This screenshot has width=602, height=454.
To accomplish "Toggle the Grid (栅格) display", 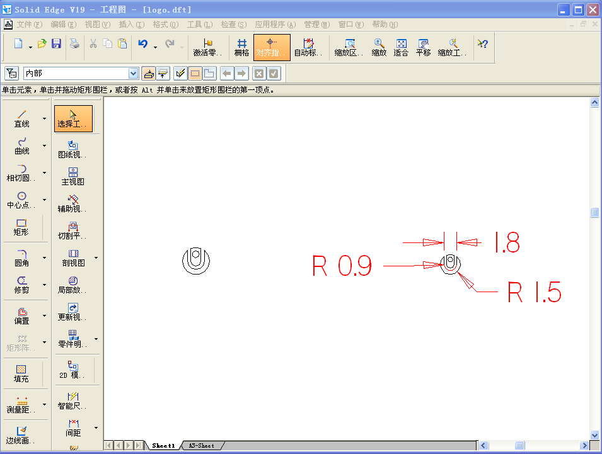I will tap(241, 48).
